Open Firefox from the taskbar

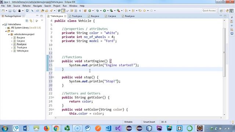[x=47, y=128]
